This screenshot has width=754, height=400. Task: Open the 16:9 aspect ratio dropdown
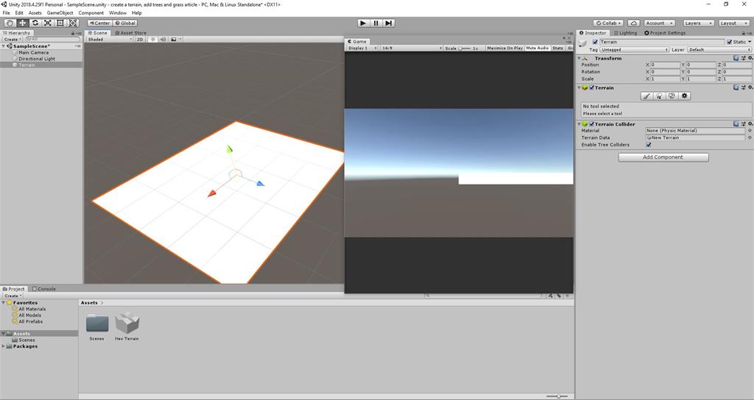412,48
